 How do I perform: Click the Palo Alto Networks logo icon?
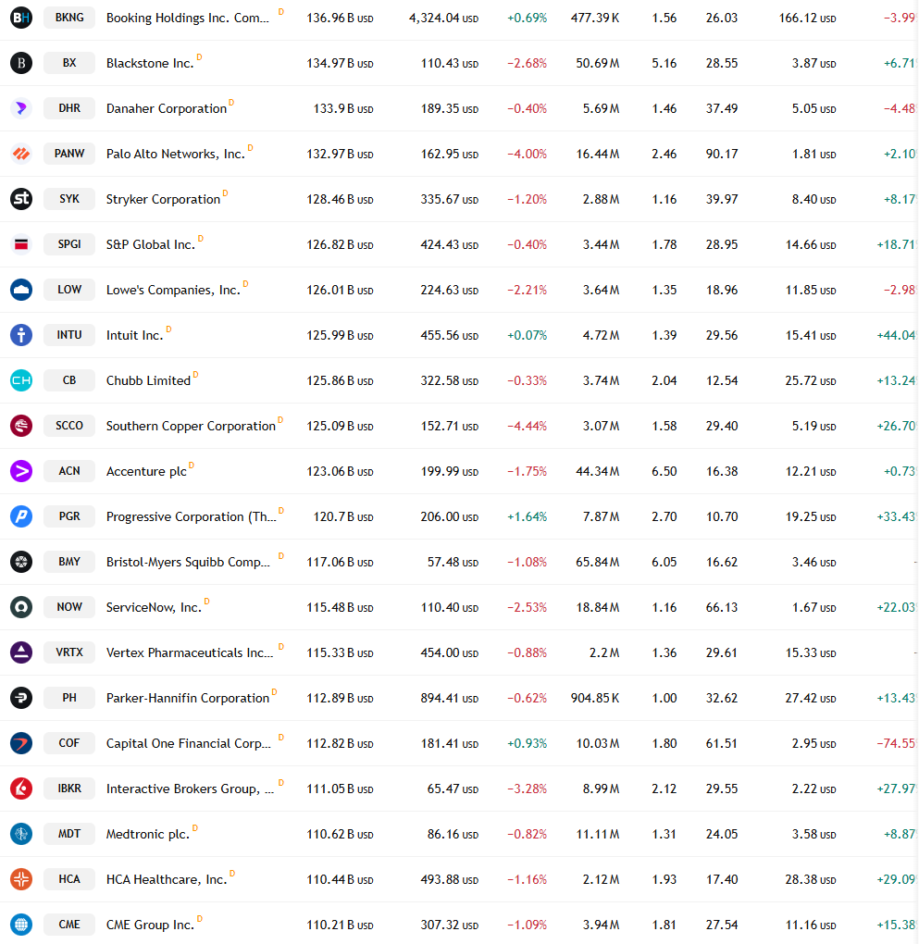coord(21,154)
